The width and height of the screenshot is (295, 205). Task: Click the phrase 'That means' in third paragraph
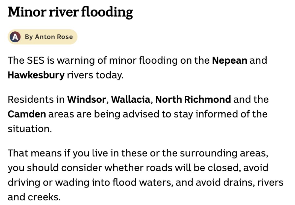tap(35, 153)
